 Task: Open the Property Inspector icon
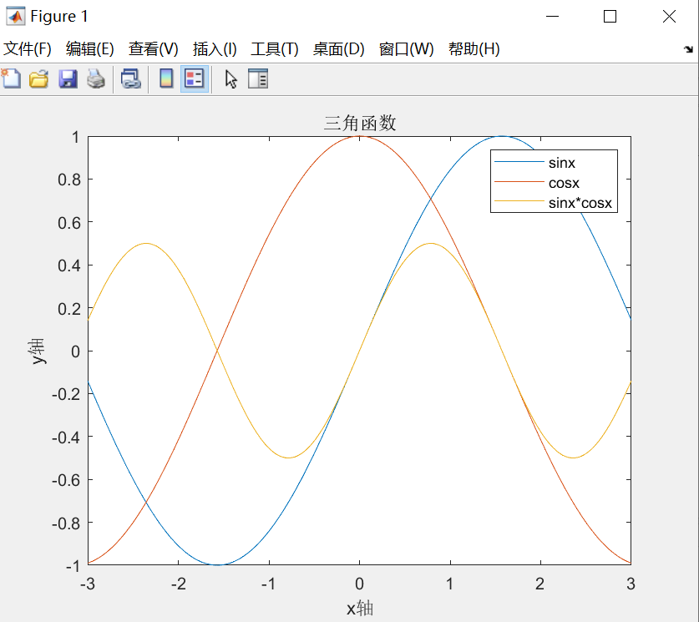[x=256, y=78]
